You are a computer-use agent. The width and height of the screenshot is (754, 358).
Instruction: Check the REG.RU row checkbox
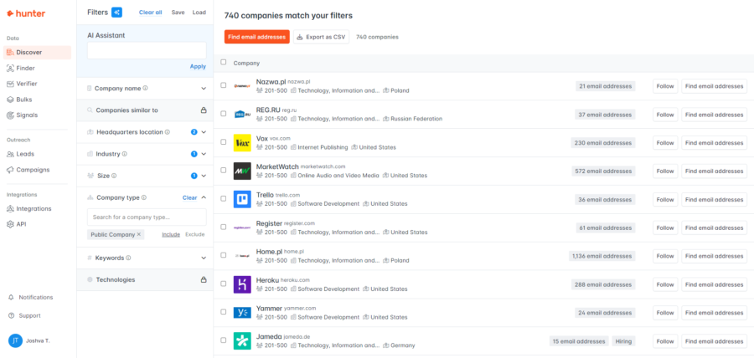(x=223, y=113)
